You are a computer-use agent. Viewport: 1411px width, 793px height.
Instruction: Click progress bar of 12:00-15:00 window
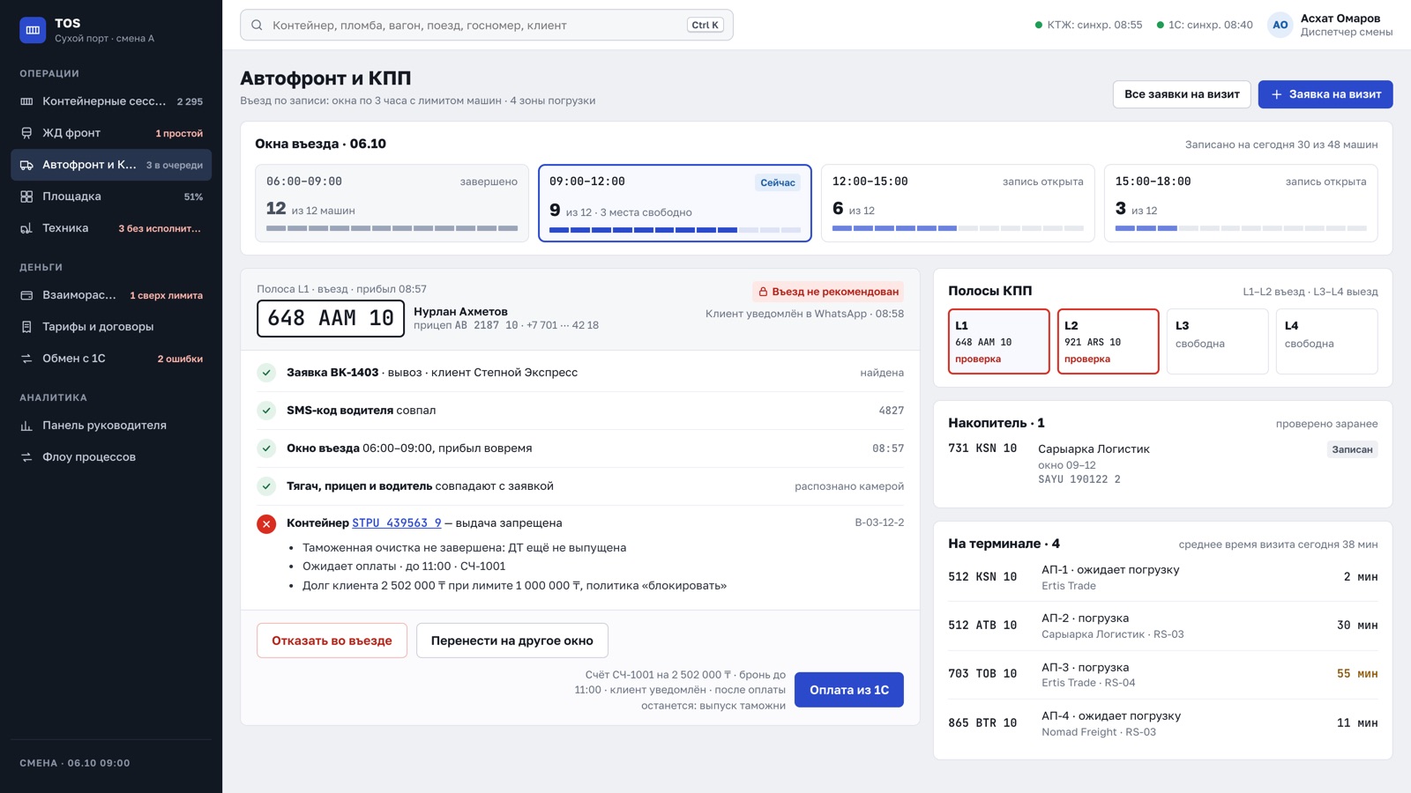coord(958,228)
